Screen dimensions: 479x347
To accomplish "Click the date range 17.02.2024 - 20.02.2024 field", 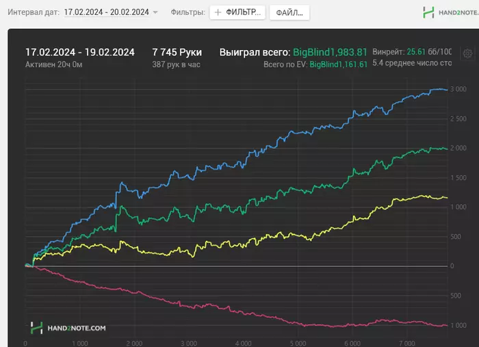I will point(106,12).
